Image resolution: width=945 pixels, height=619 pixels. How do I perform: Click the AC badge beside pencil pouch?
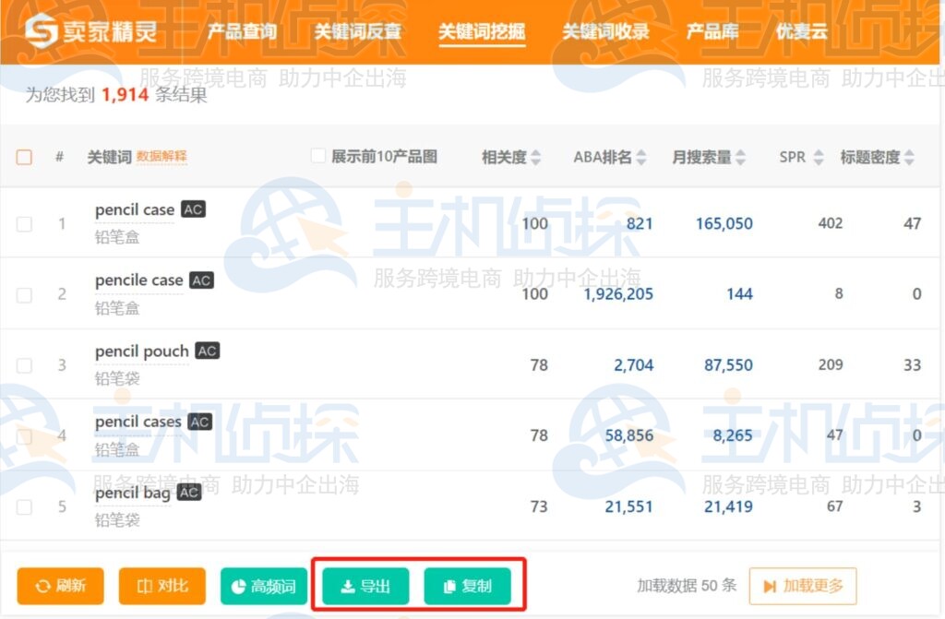pos(208,351)
